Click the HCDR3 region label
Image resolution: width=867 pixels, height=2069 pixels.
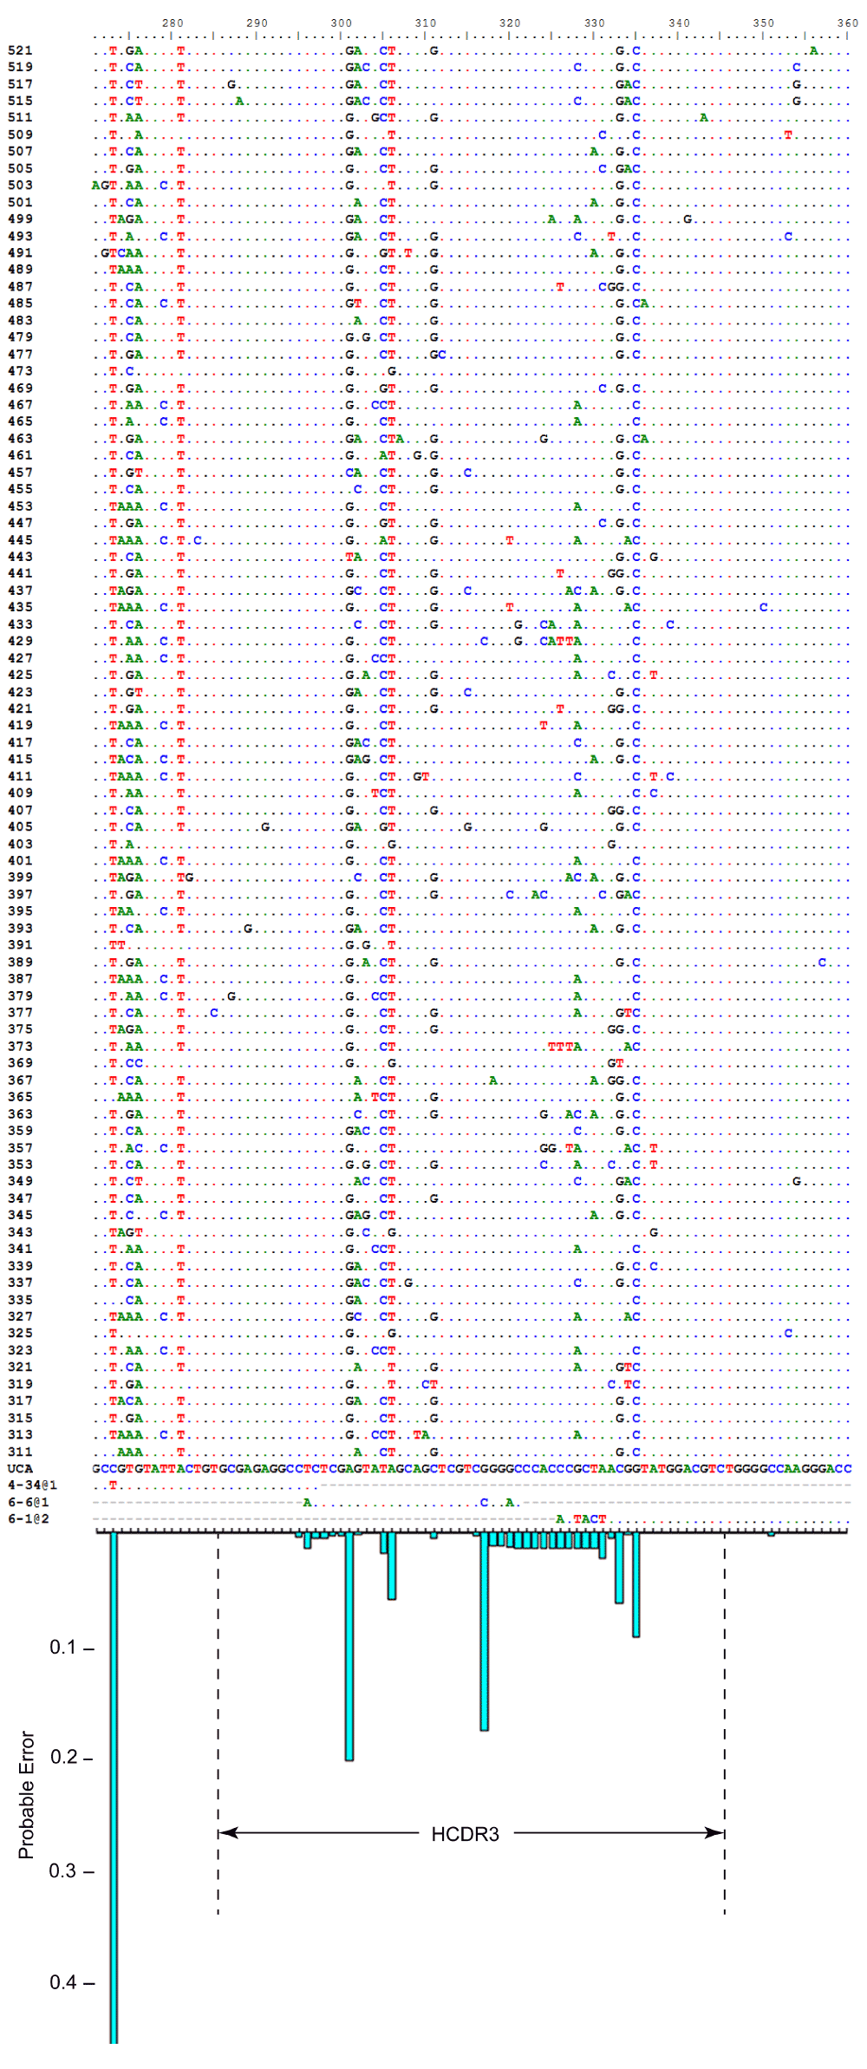point(465,1834)
